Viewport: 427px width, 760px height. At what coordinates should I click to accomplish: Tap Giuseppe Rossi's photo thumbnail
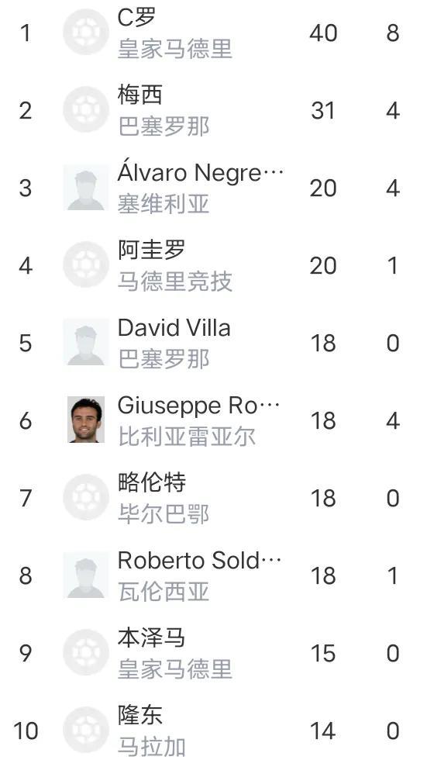[86, 420]
